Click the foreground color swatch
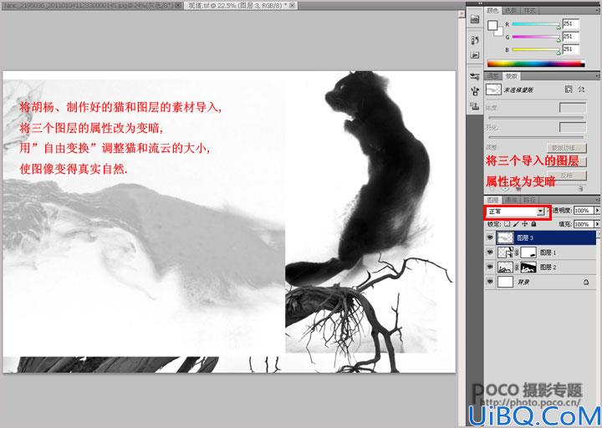Viewport: 602px width, 428px height. pyautogui.click(x=492, y=25)
